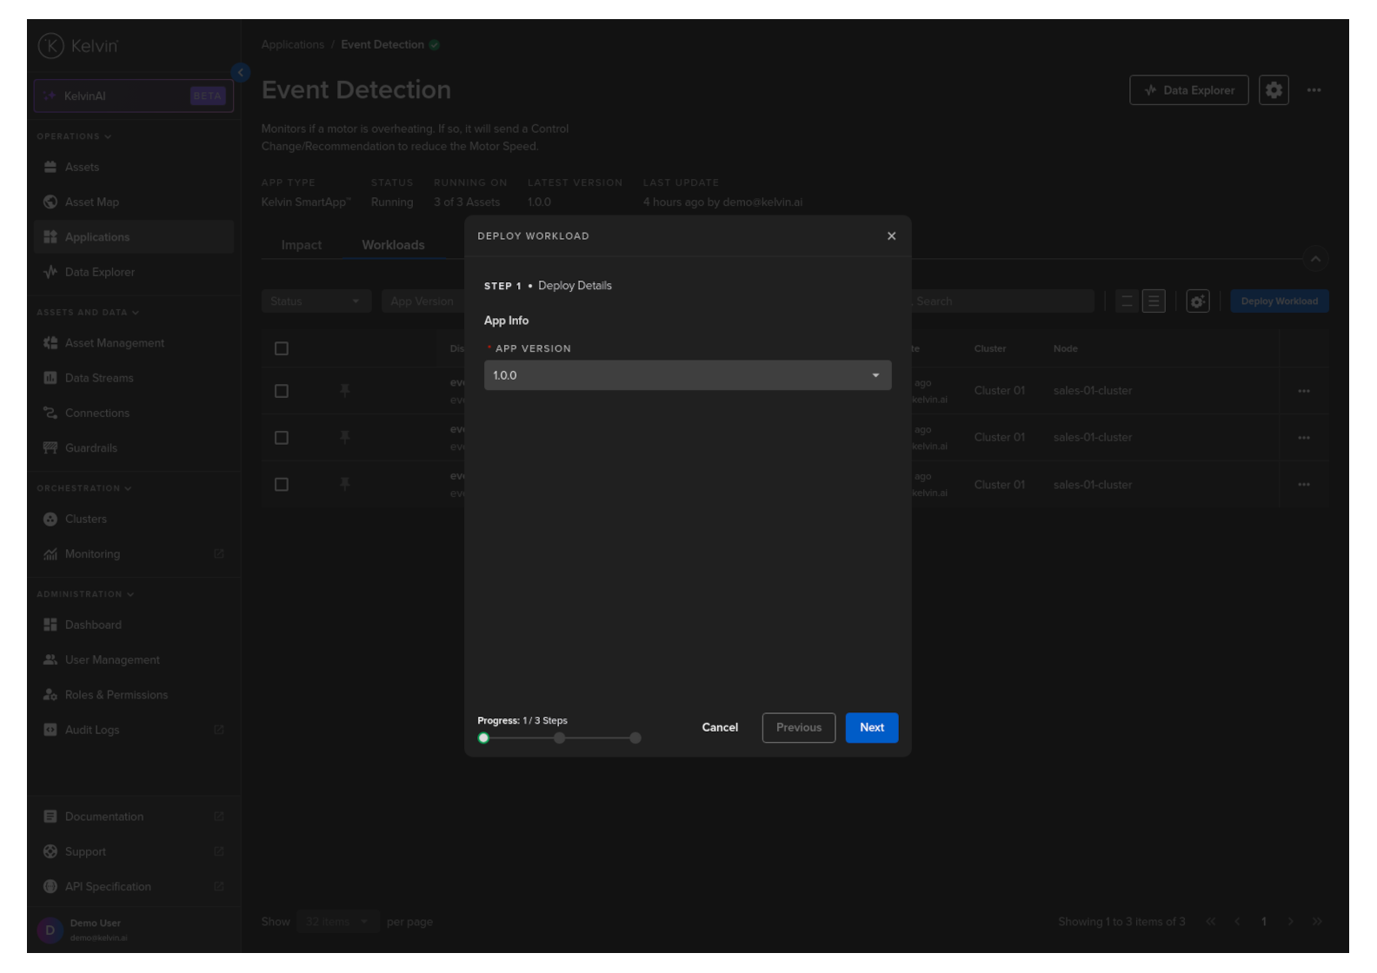Image resolution: width=1377 pixels, height=973 pixels.
Task: Open the more options ellipsis in header
Action: 1314,90
